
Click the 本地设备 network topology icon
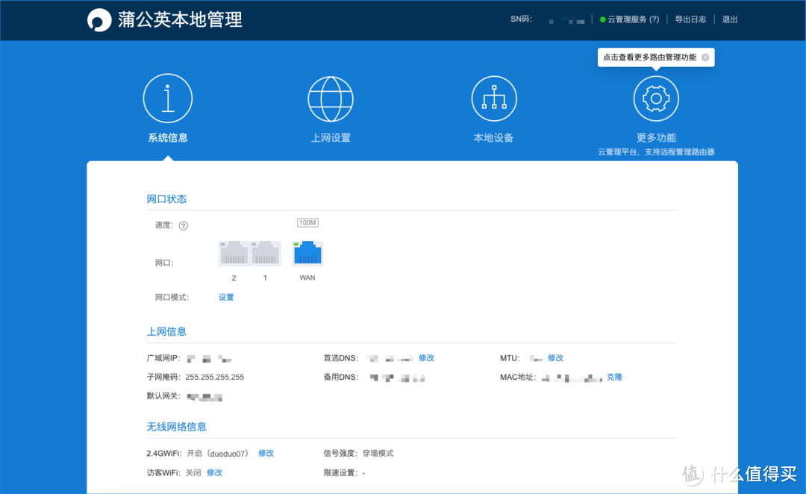click(493, 97)
